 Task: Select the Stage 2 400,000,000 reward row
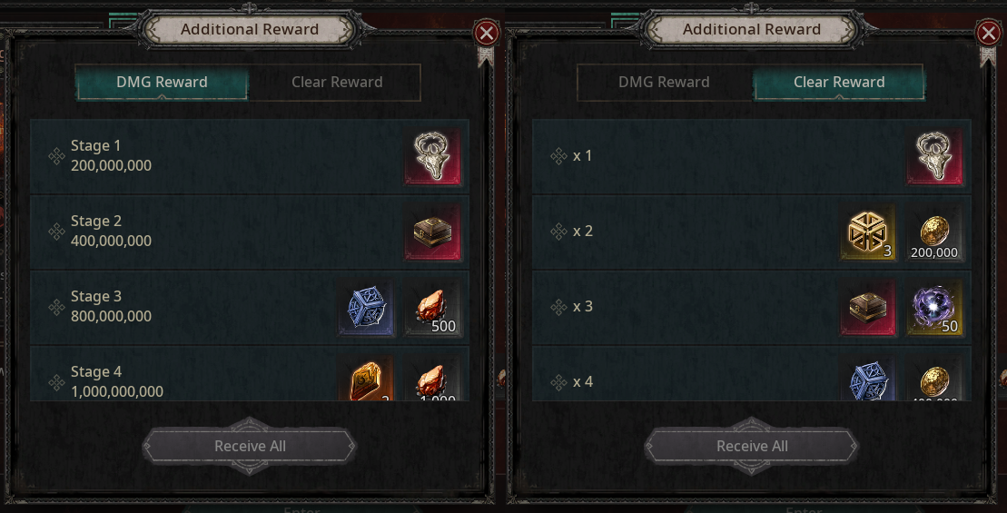click(250, 232)
